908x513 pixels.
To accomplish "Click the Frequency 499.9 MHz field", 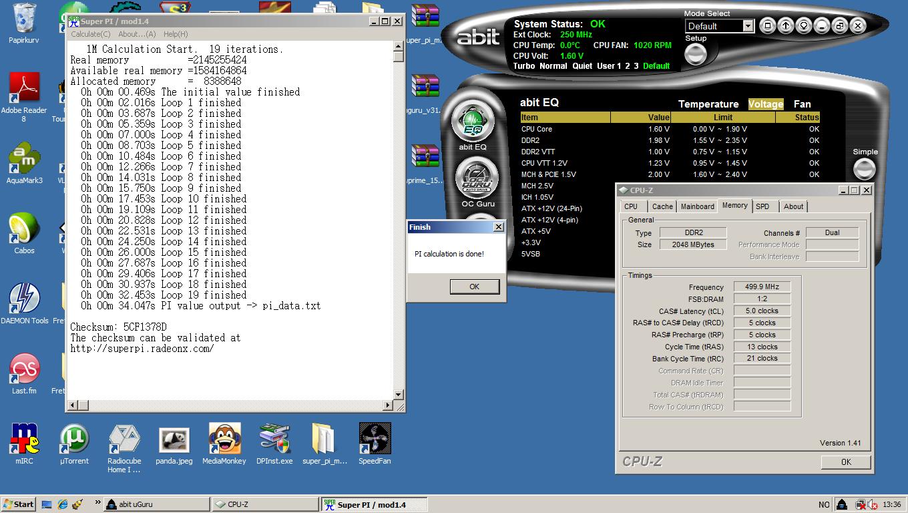I will (x=762, y=287).
